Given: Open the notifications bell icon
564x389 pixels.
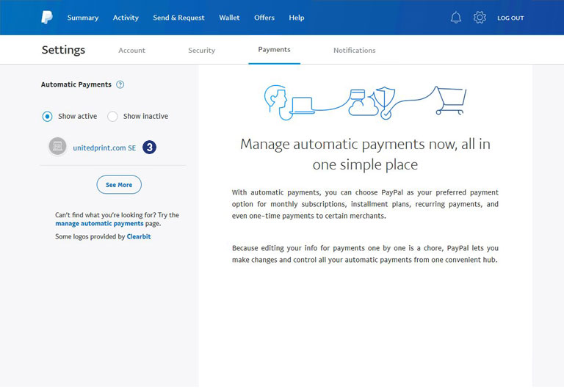Looking at the screenshot, I should [x=456, y=18].
